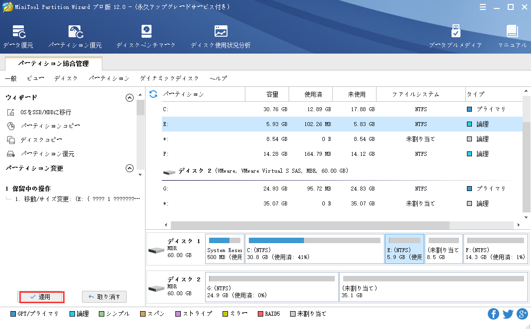Collapse the ウィザード section
531x329 pixels.
click(130, 98)
